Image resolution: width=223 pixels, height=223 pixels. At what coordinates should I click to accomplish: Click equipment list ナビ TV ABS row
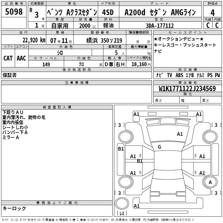tap(188, 75)
